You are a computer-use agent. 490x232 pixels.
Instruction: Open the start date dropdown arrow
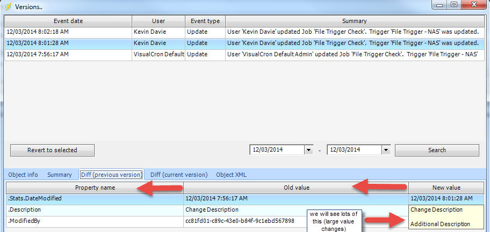coord(308,150)
